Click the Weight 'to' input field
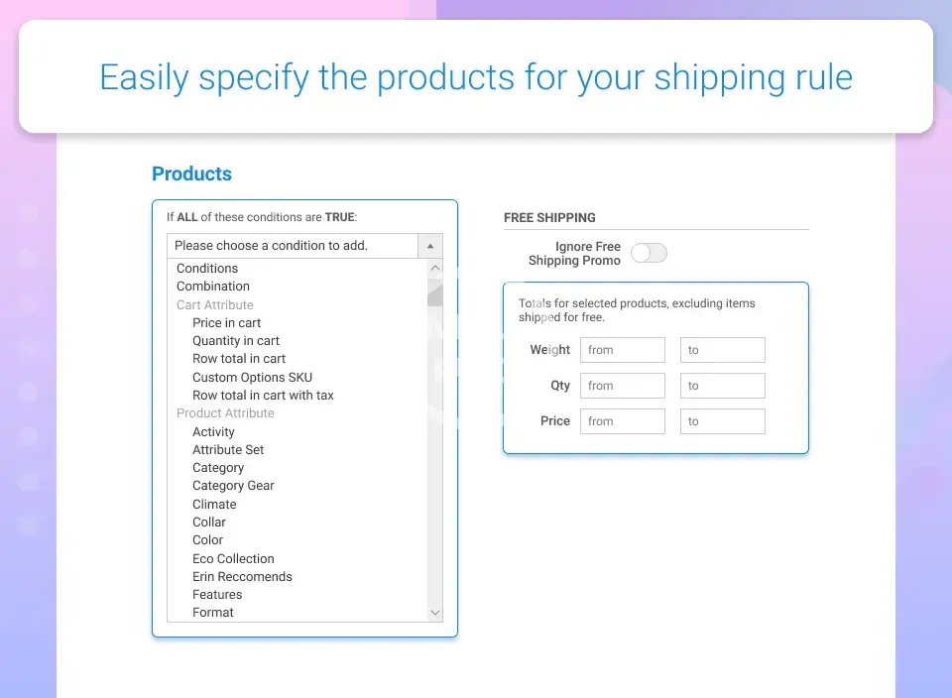This screenshot has height=698, width=952. (722, 350)
